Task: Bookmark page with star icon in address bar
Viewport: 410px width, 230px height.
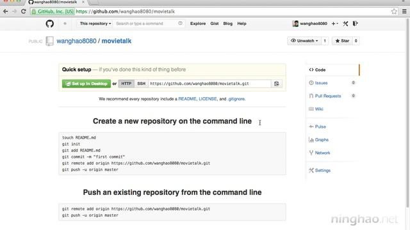Action: coord(394,11)
